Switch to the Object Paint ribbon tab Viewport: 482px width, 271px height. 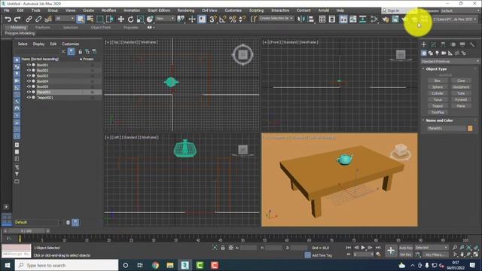100,27
